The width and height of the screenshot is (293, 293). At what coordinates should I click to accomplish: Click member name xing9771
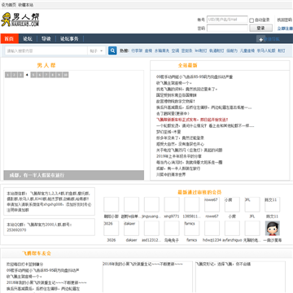[x=172, y=216]
